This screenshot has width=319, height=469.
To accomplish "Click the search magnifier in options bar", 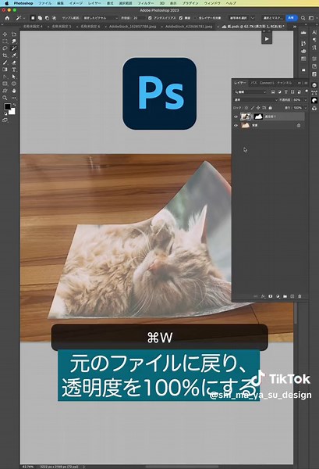I will [303, 18].
